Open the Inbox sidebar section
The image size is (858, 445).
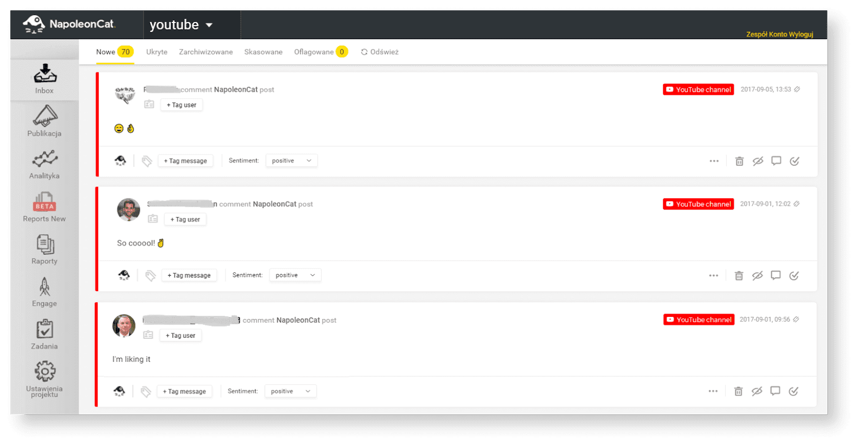pyautogui.click(x=45, y=79)
